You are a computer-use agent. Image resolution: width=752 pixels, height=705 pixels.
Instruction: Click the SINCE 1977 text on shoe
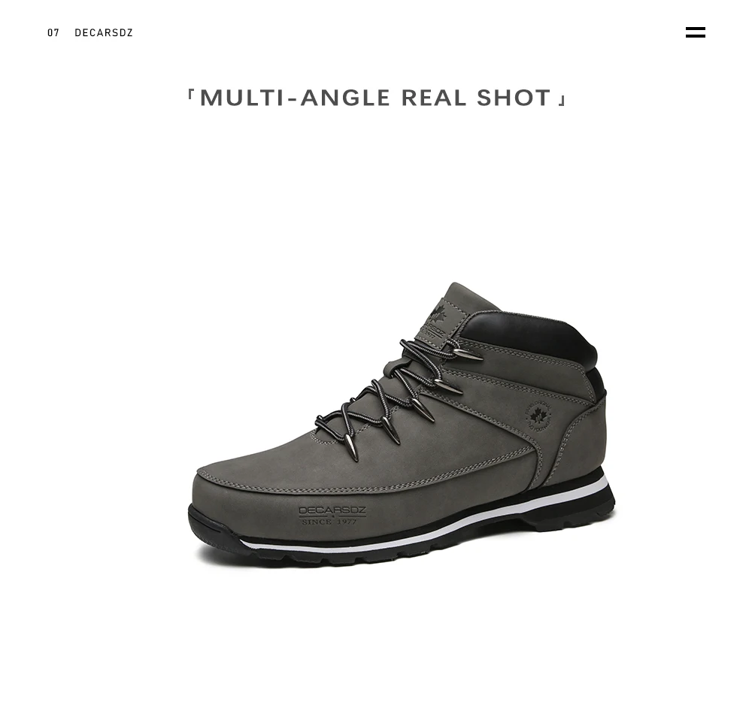[x=329, y=522]
